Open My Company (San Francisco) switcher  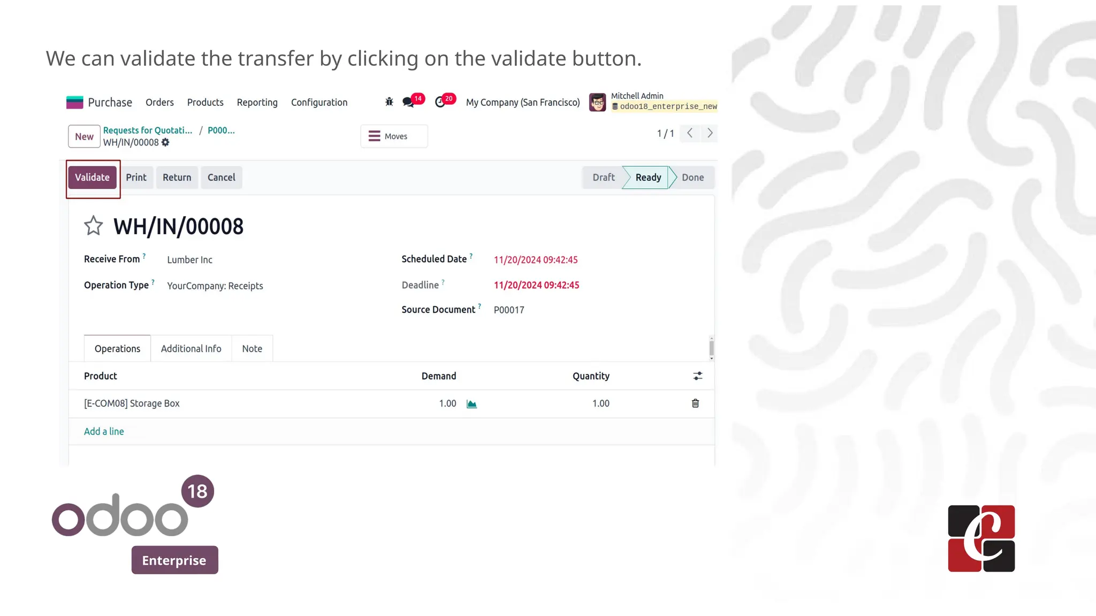click(x=523, y=102)
